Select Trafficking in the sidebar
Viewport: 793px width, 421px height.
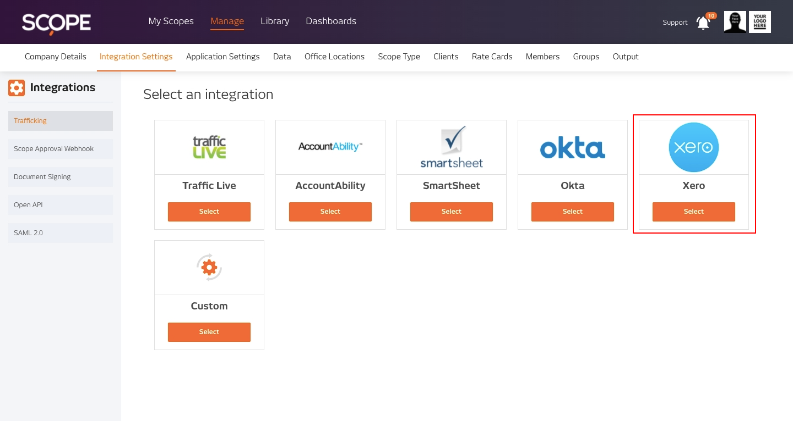pos(61,121)
